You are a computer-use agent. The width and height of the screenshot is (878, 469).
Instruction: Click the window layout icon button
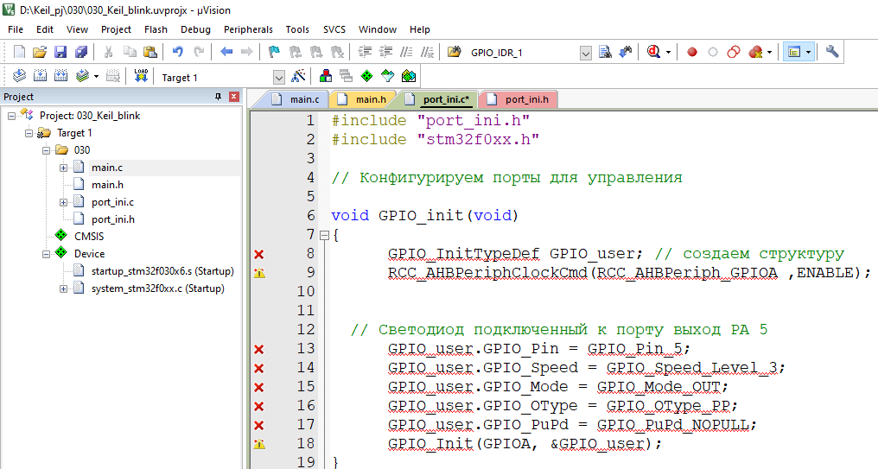click(x=793, y=52)
